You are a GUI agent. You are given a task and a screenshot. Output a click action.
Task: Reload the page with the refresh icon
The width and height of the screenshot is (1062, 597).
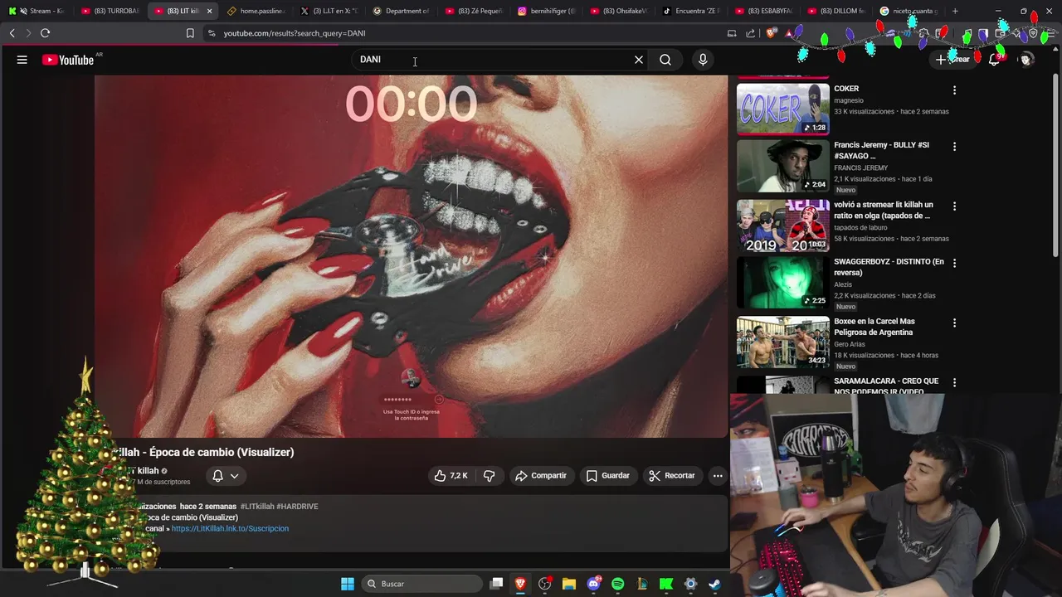click(45, 33)
